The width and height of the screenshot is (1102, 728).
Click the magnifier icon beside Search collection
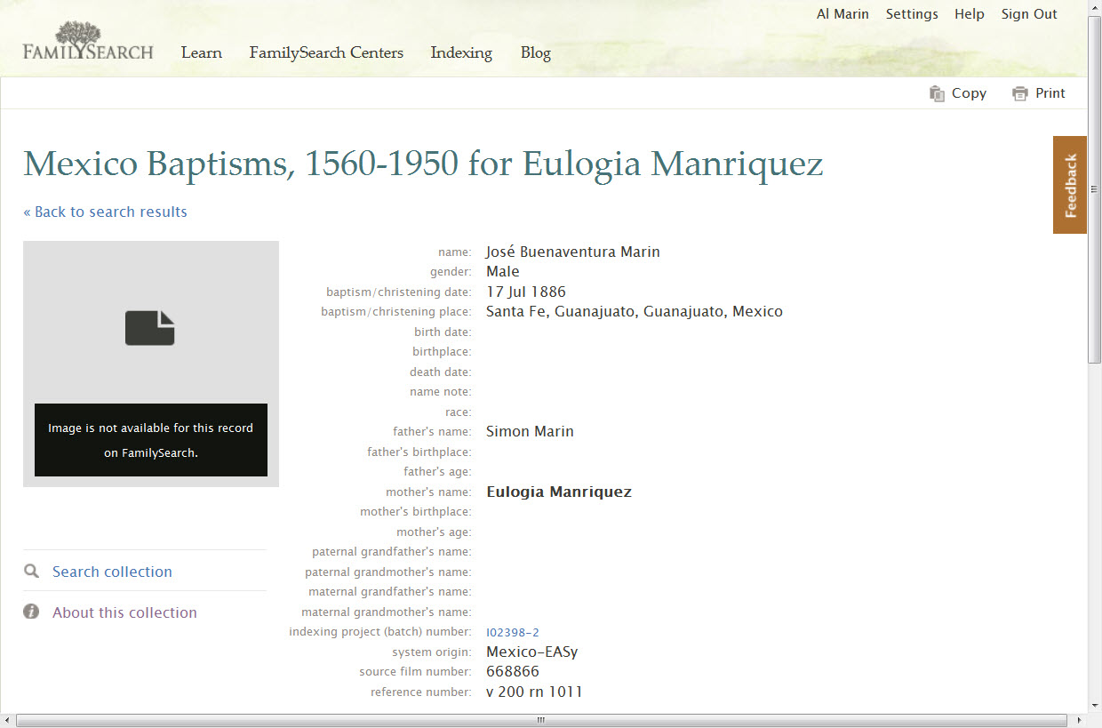point(31,572)
